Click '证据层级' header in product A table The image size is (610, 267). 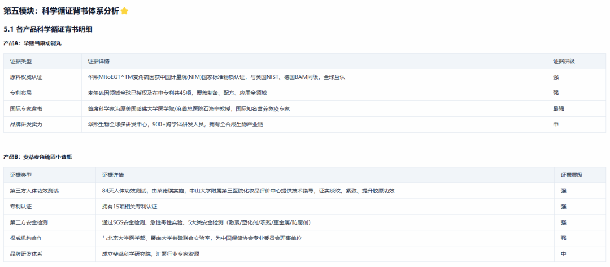click(564, 62)
